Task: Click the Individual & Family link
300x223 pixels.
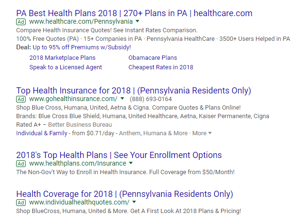Action: tap(42, 133)
